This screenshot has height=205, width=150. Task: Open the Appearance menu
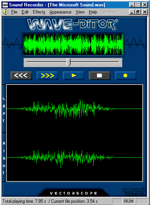coord(60,12)
